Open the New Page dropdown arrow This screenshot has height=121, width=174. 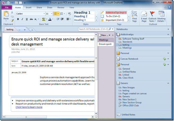[x=110, y=35]
